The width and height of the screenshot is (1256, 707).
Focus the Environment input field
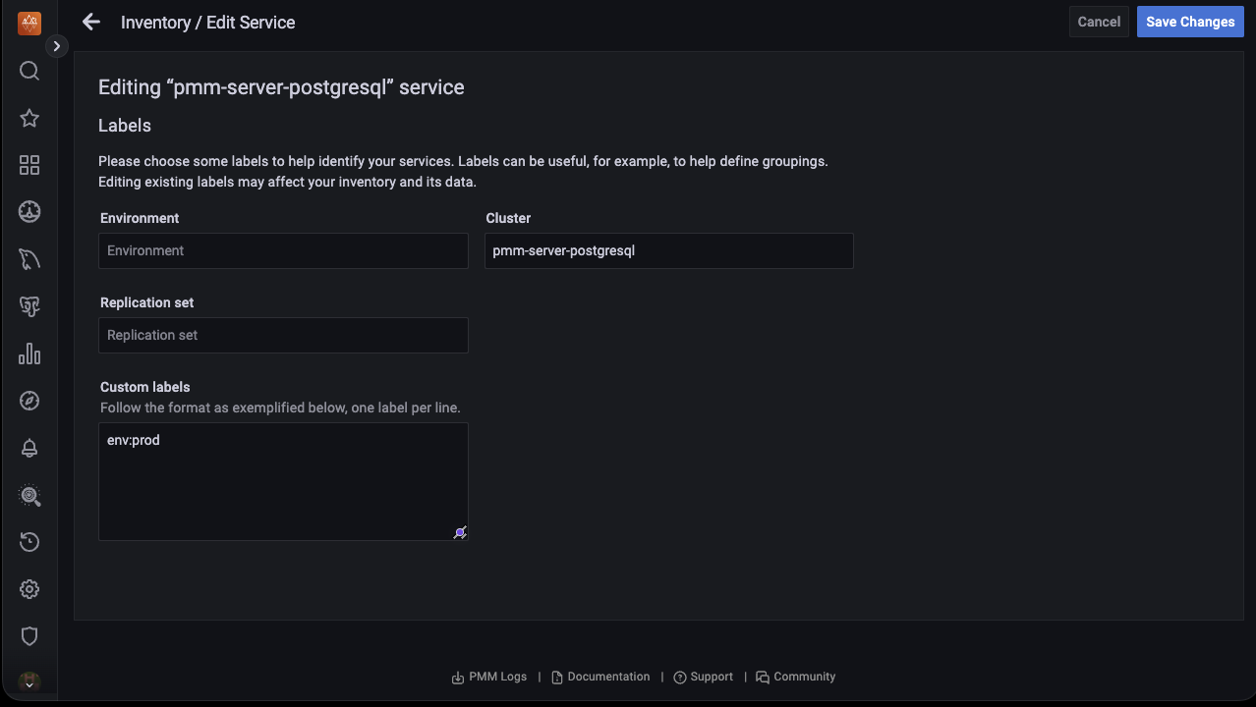tap(283, 250)
